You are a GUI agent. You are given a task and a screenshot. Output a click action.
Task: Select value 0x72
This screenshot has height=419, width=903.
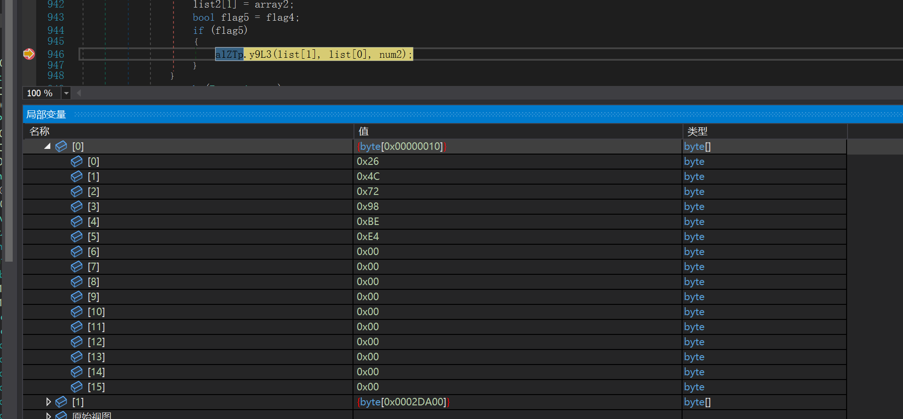pos(368,191)
